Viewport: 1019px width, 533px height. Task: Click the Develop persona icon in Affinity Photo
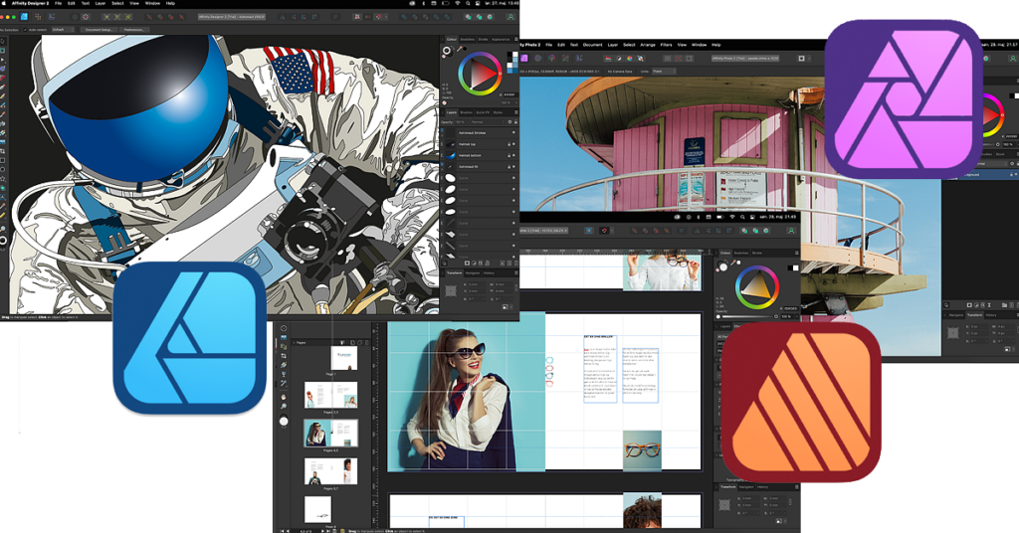(551, 59)
